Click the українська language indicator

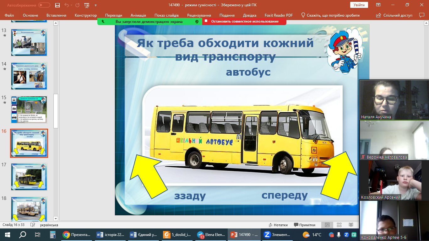point(49,225)
